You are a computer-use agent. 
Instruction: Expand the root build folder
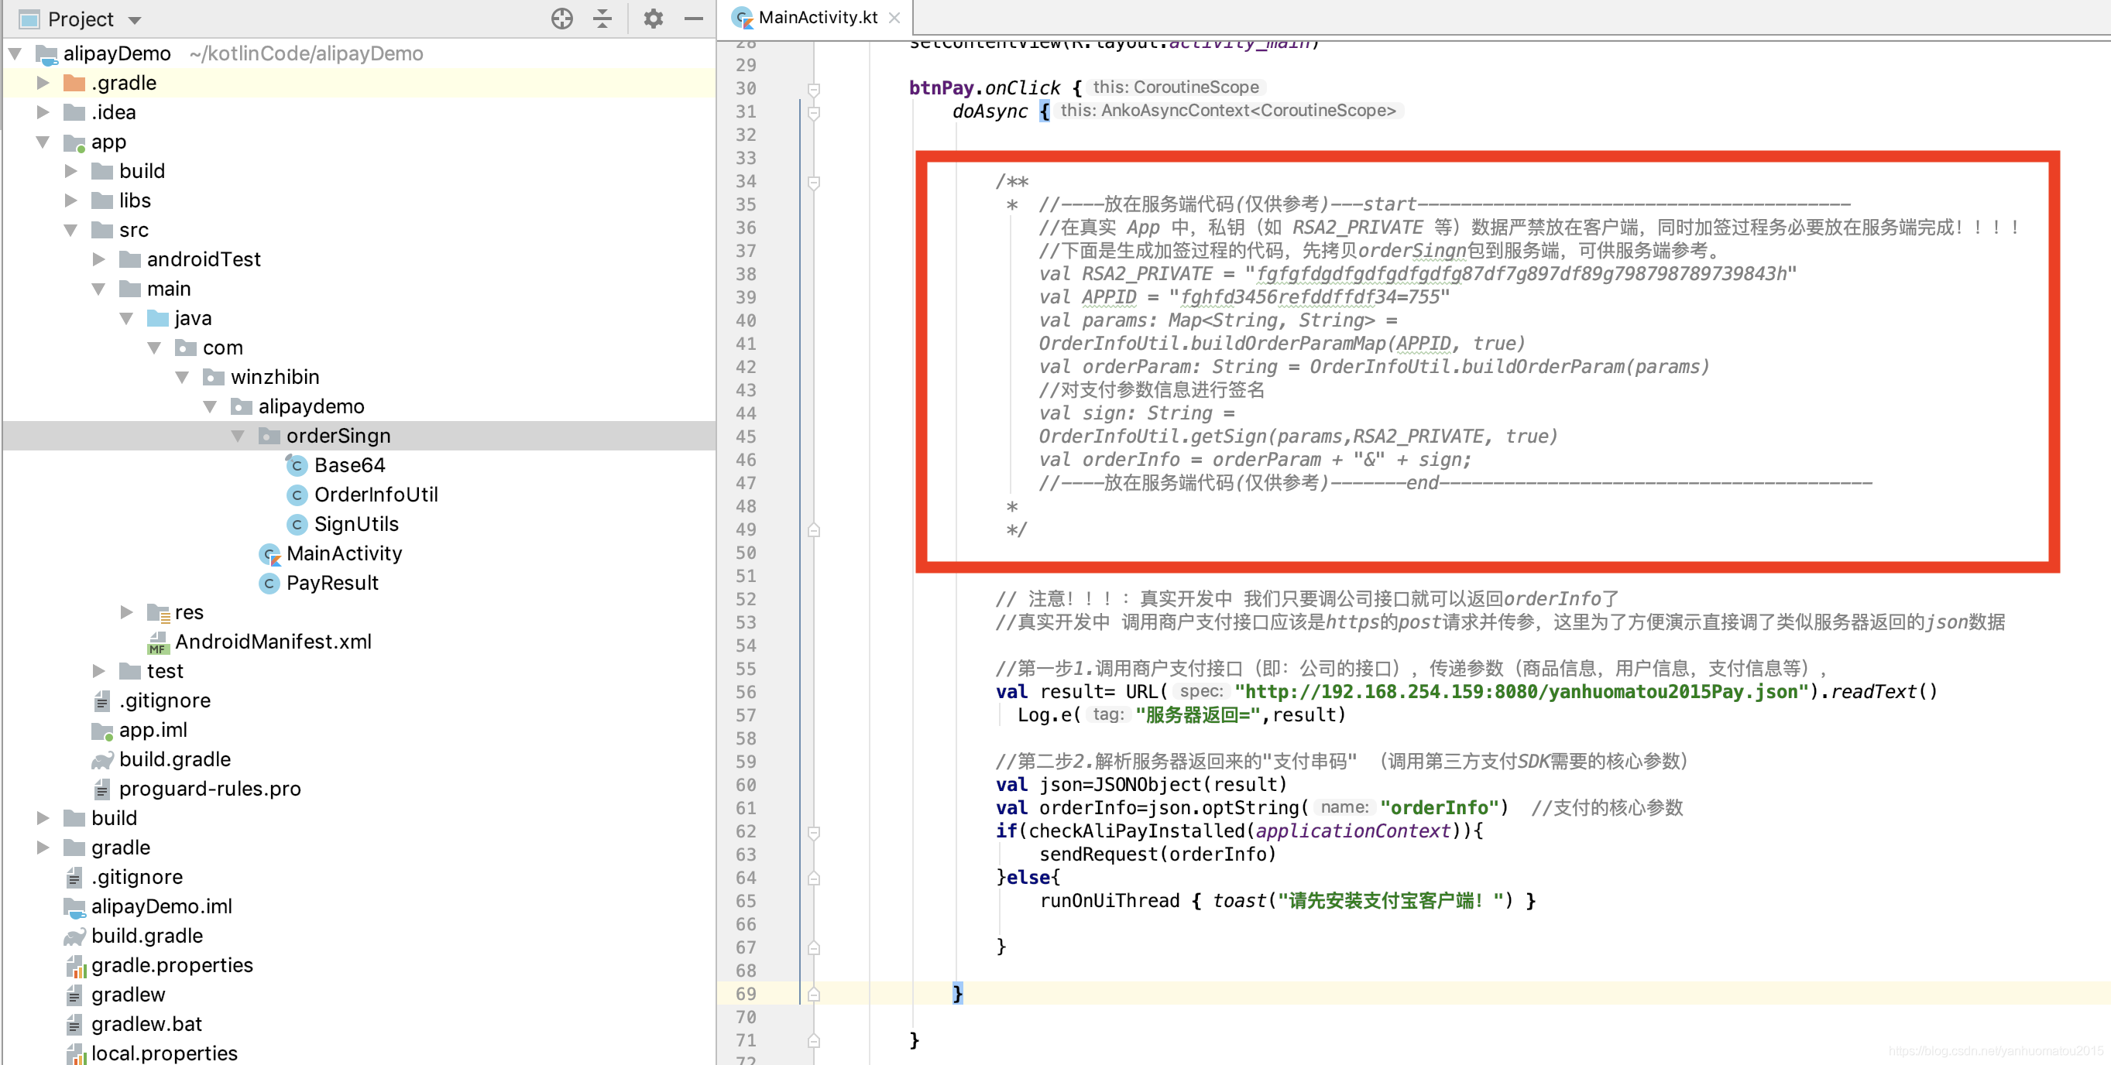click(x=43, y=818)
